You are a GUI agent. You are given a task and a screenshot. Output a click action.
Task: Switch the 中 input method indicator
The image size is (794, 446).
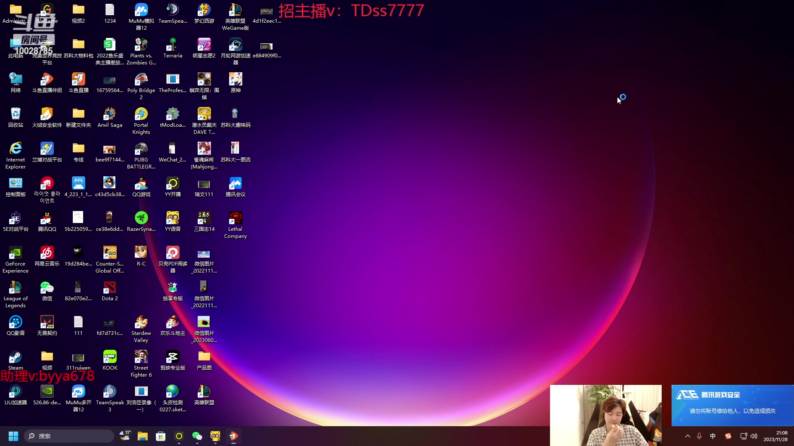point(713,436)
